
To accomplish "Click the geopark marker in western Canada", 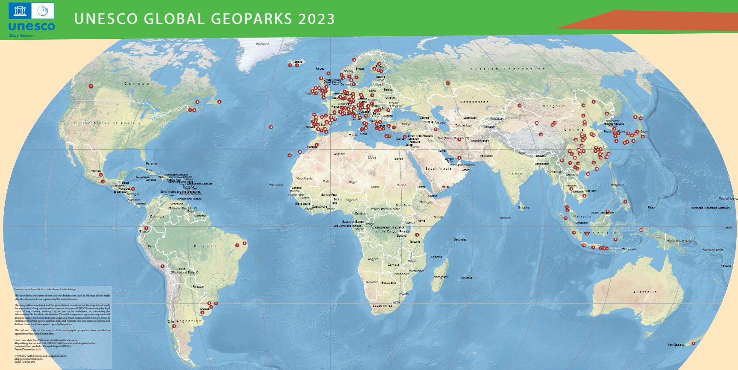I will 91,86.
